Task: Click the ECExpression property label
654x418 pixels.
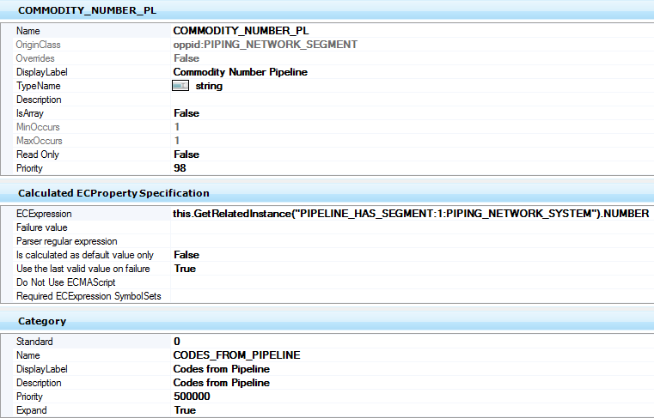Action: [44, 214]
